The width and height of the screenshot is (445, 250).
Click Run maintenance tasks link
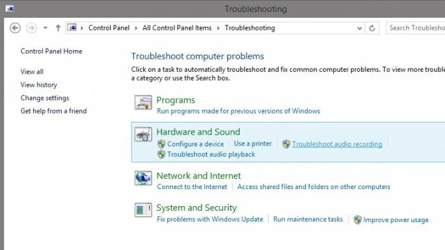pyautogui.click(x=308, y=219)
